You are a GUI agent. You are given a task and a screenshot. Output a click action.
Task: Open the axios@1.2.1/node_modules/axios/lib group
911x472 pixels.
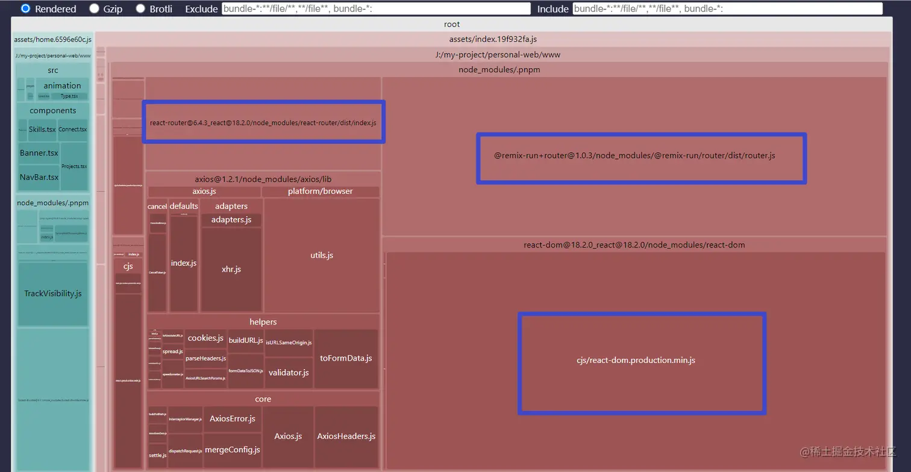click(x=263, y=179)
